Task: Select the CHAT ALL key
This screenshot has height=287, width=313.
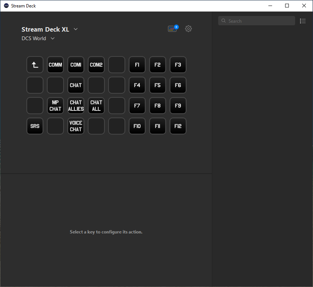Action: (96, 106)
